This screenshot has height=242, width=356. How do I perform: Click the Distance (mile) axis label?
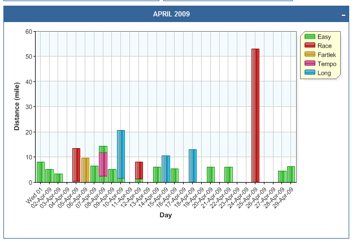click(17, 107)
